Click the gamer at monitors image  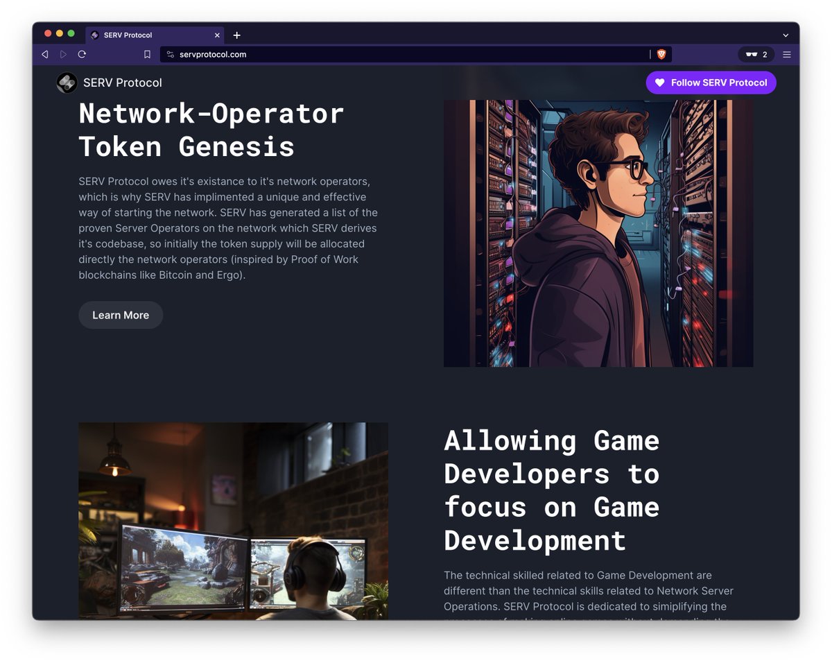[x=233, y=521]
